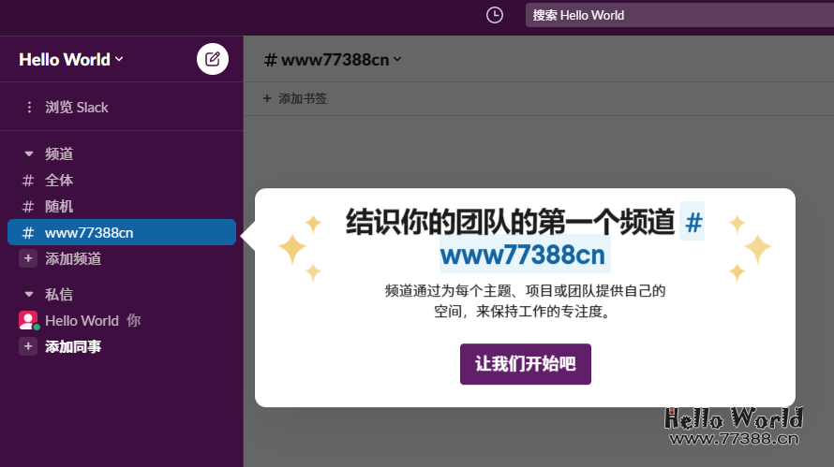Collapse the 私信 section arrow
Viewport: 834px width, 467px height.
29,295
